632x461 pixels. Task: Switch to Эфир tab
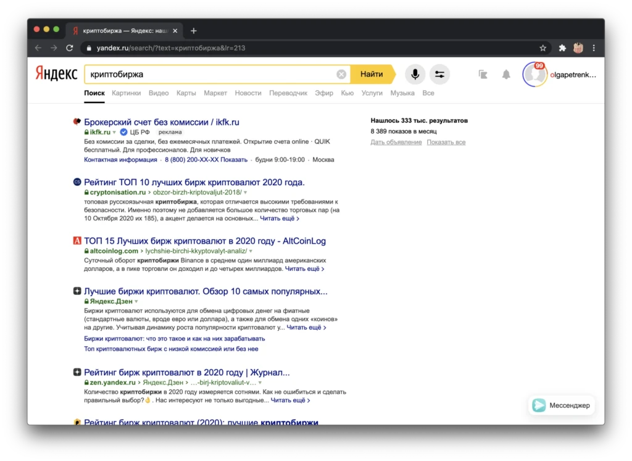323,93
